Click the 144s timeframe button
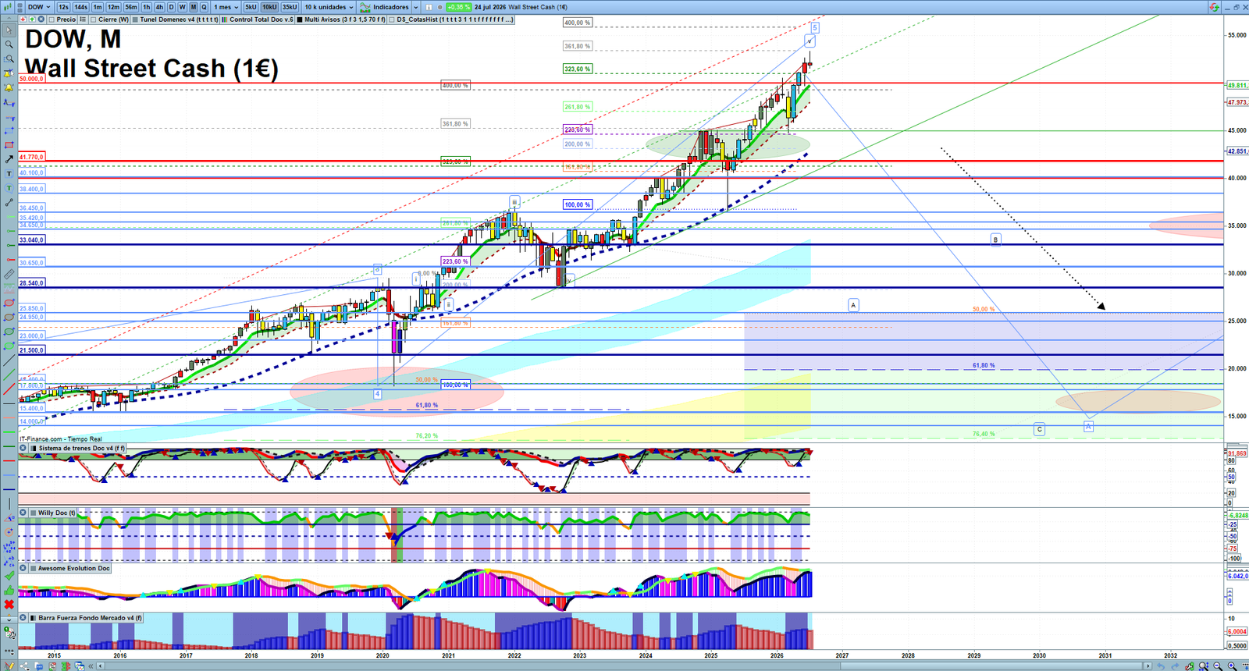Screen dimensions: 1249x671 (80, 7)
